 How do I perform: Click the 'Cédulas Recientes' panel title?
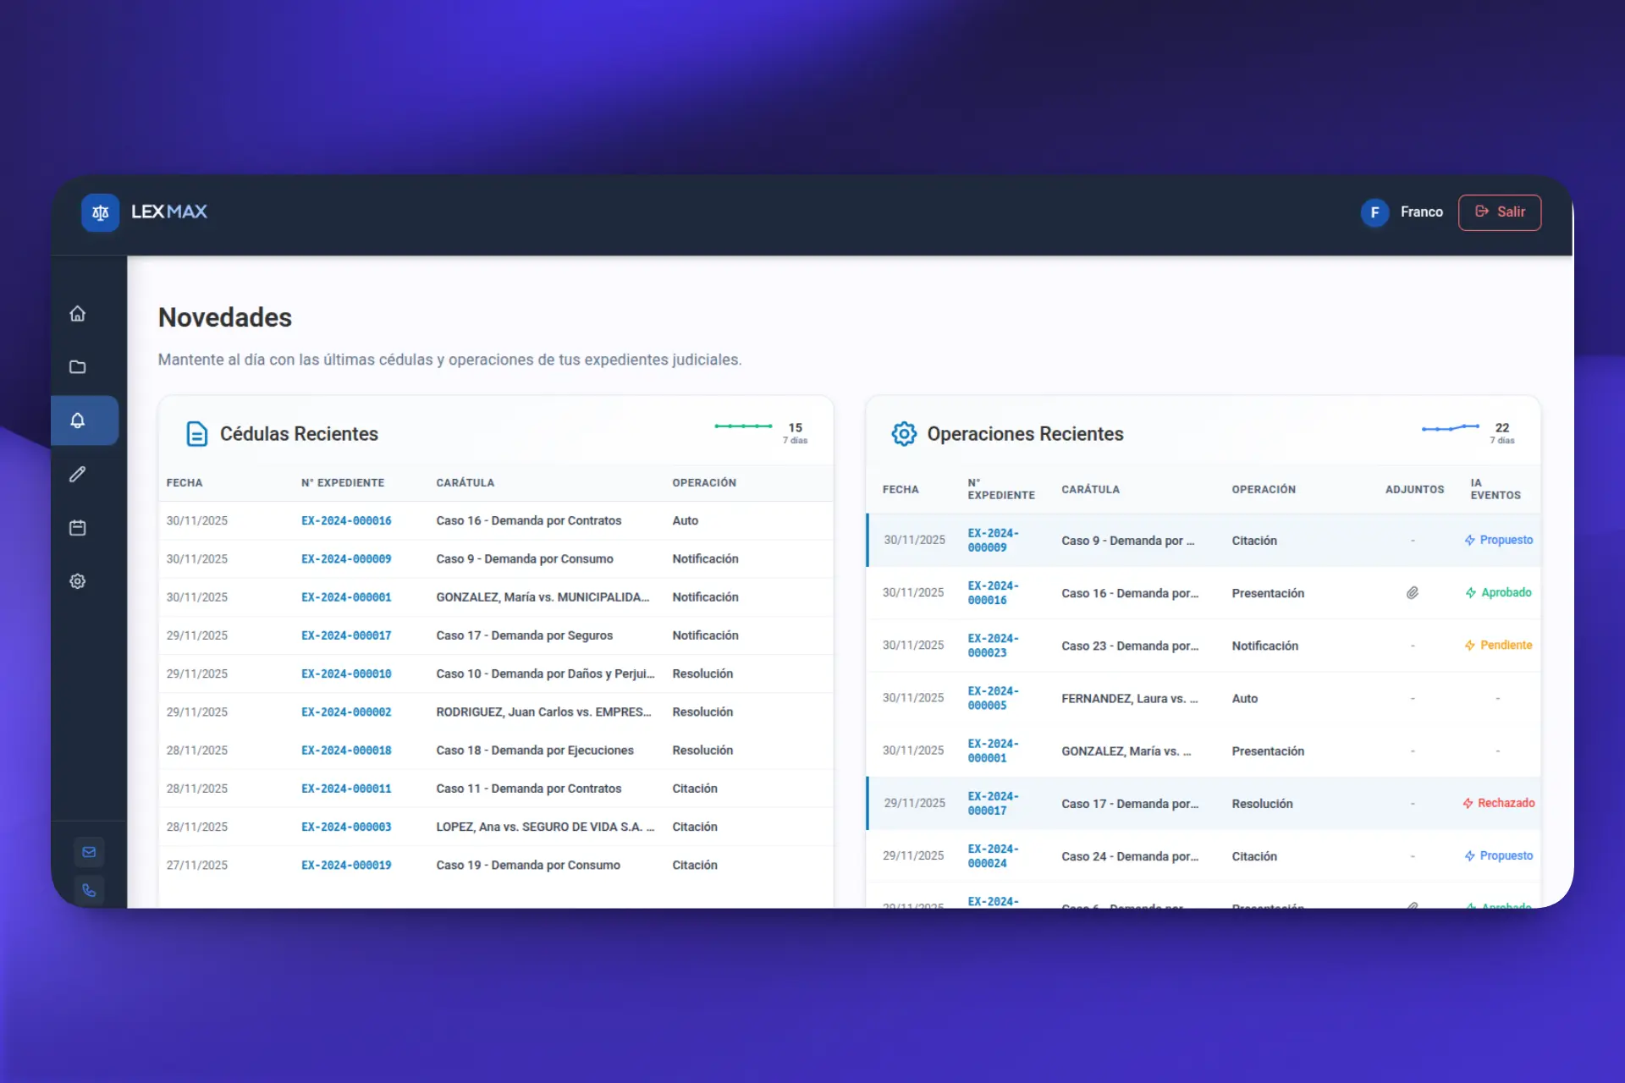299,434
